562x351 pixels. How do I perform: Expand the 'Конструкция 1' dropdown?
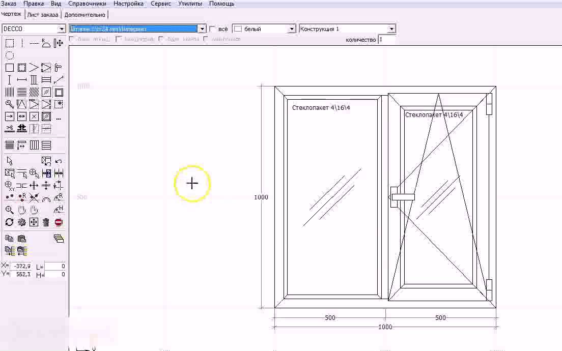pos(391,28)
